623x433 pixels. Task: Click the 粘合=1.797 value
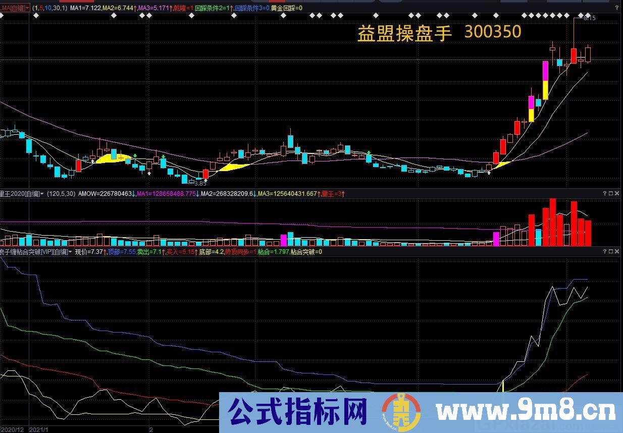(x=274, y=252)
